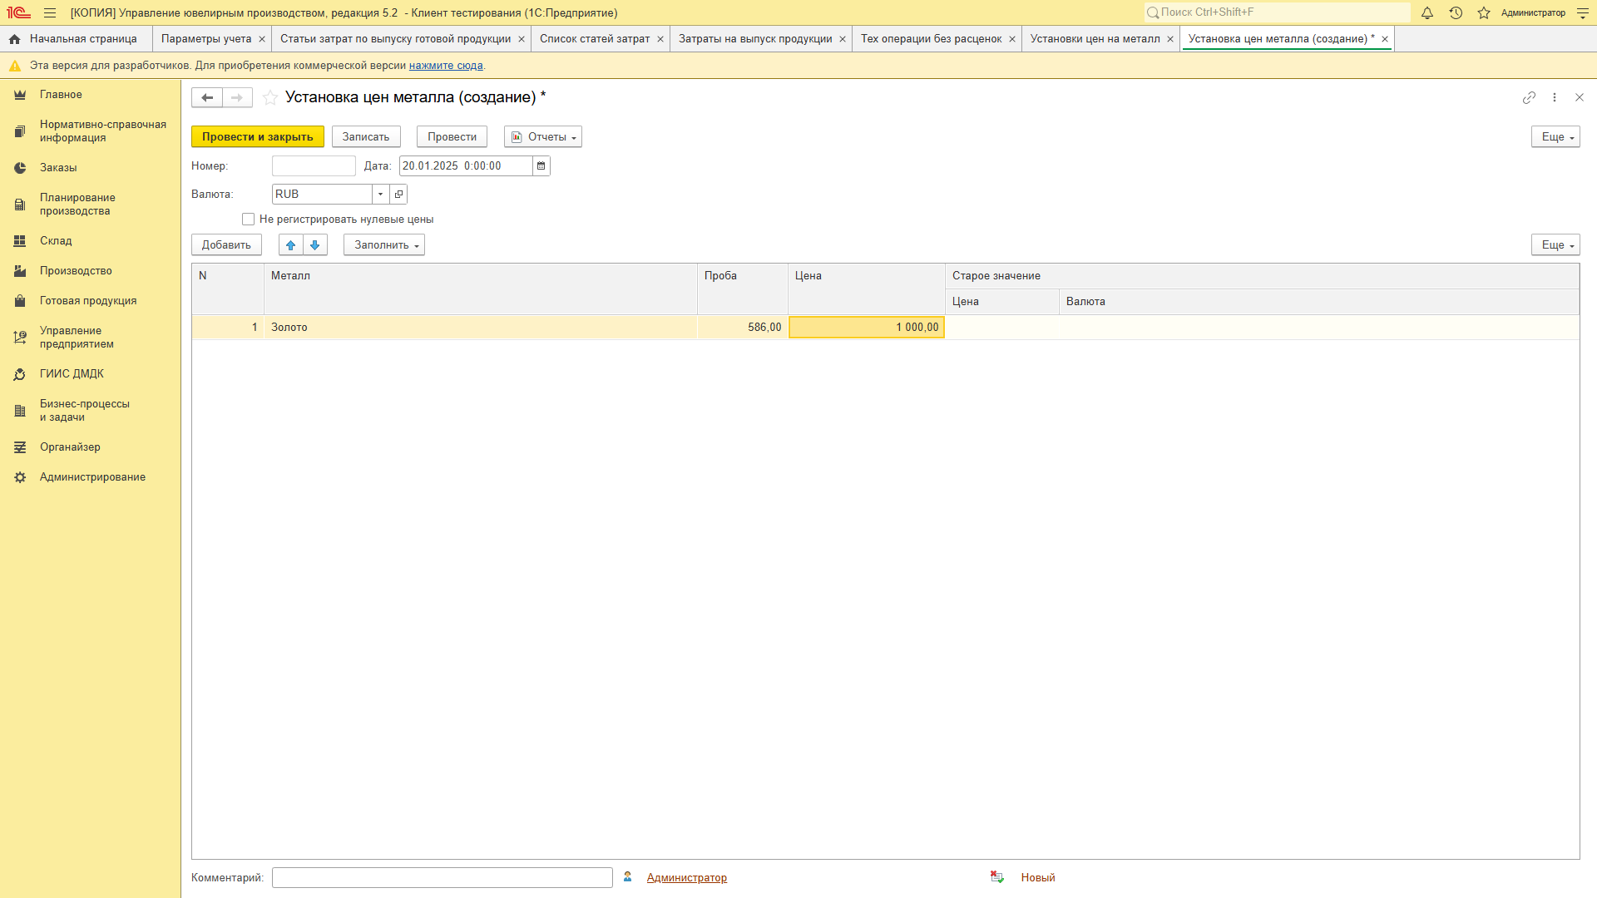Image resolution: width=1597 pixels, height=898 pixels.
Task: Open the table's Еще menu
Action: pos(1555,245)
